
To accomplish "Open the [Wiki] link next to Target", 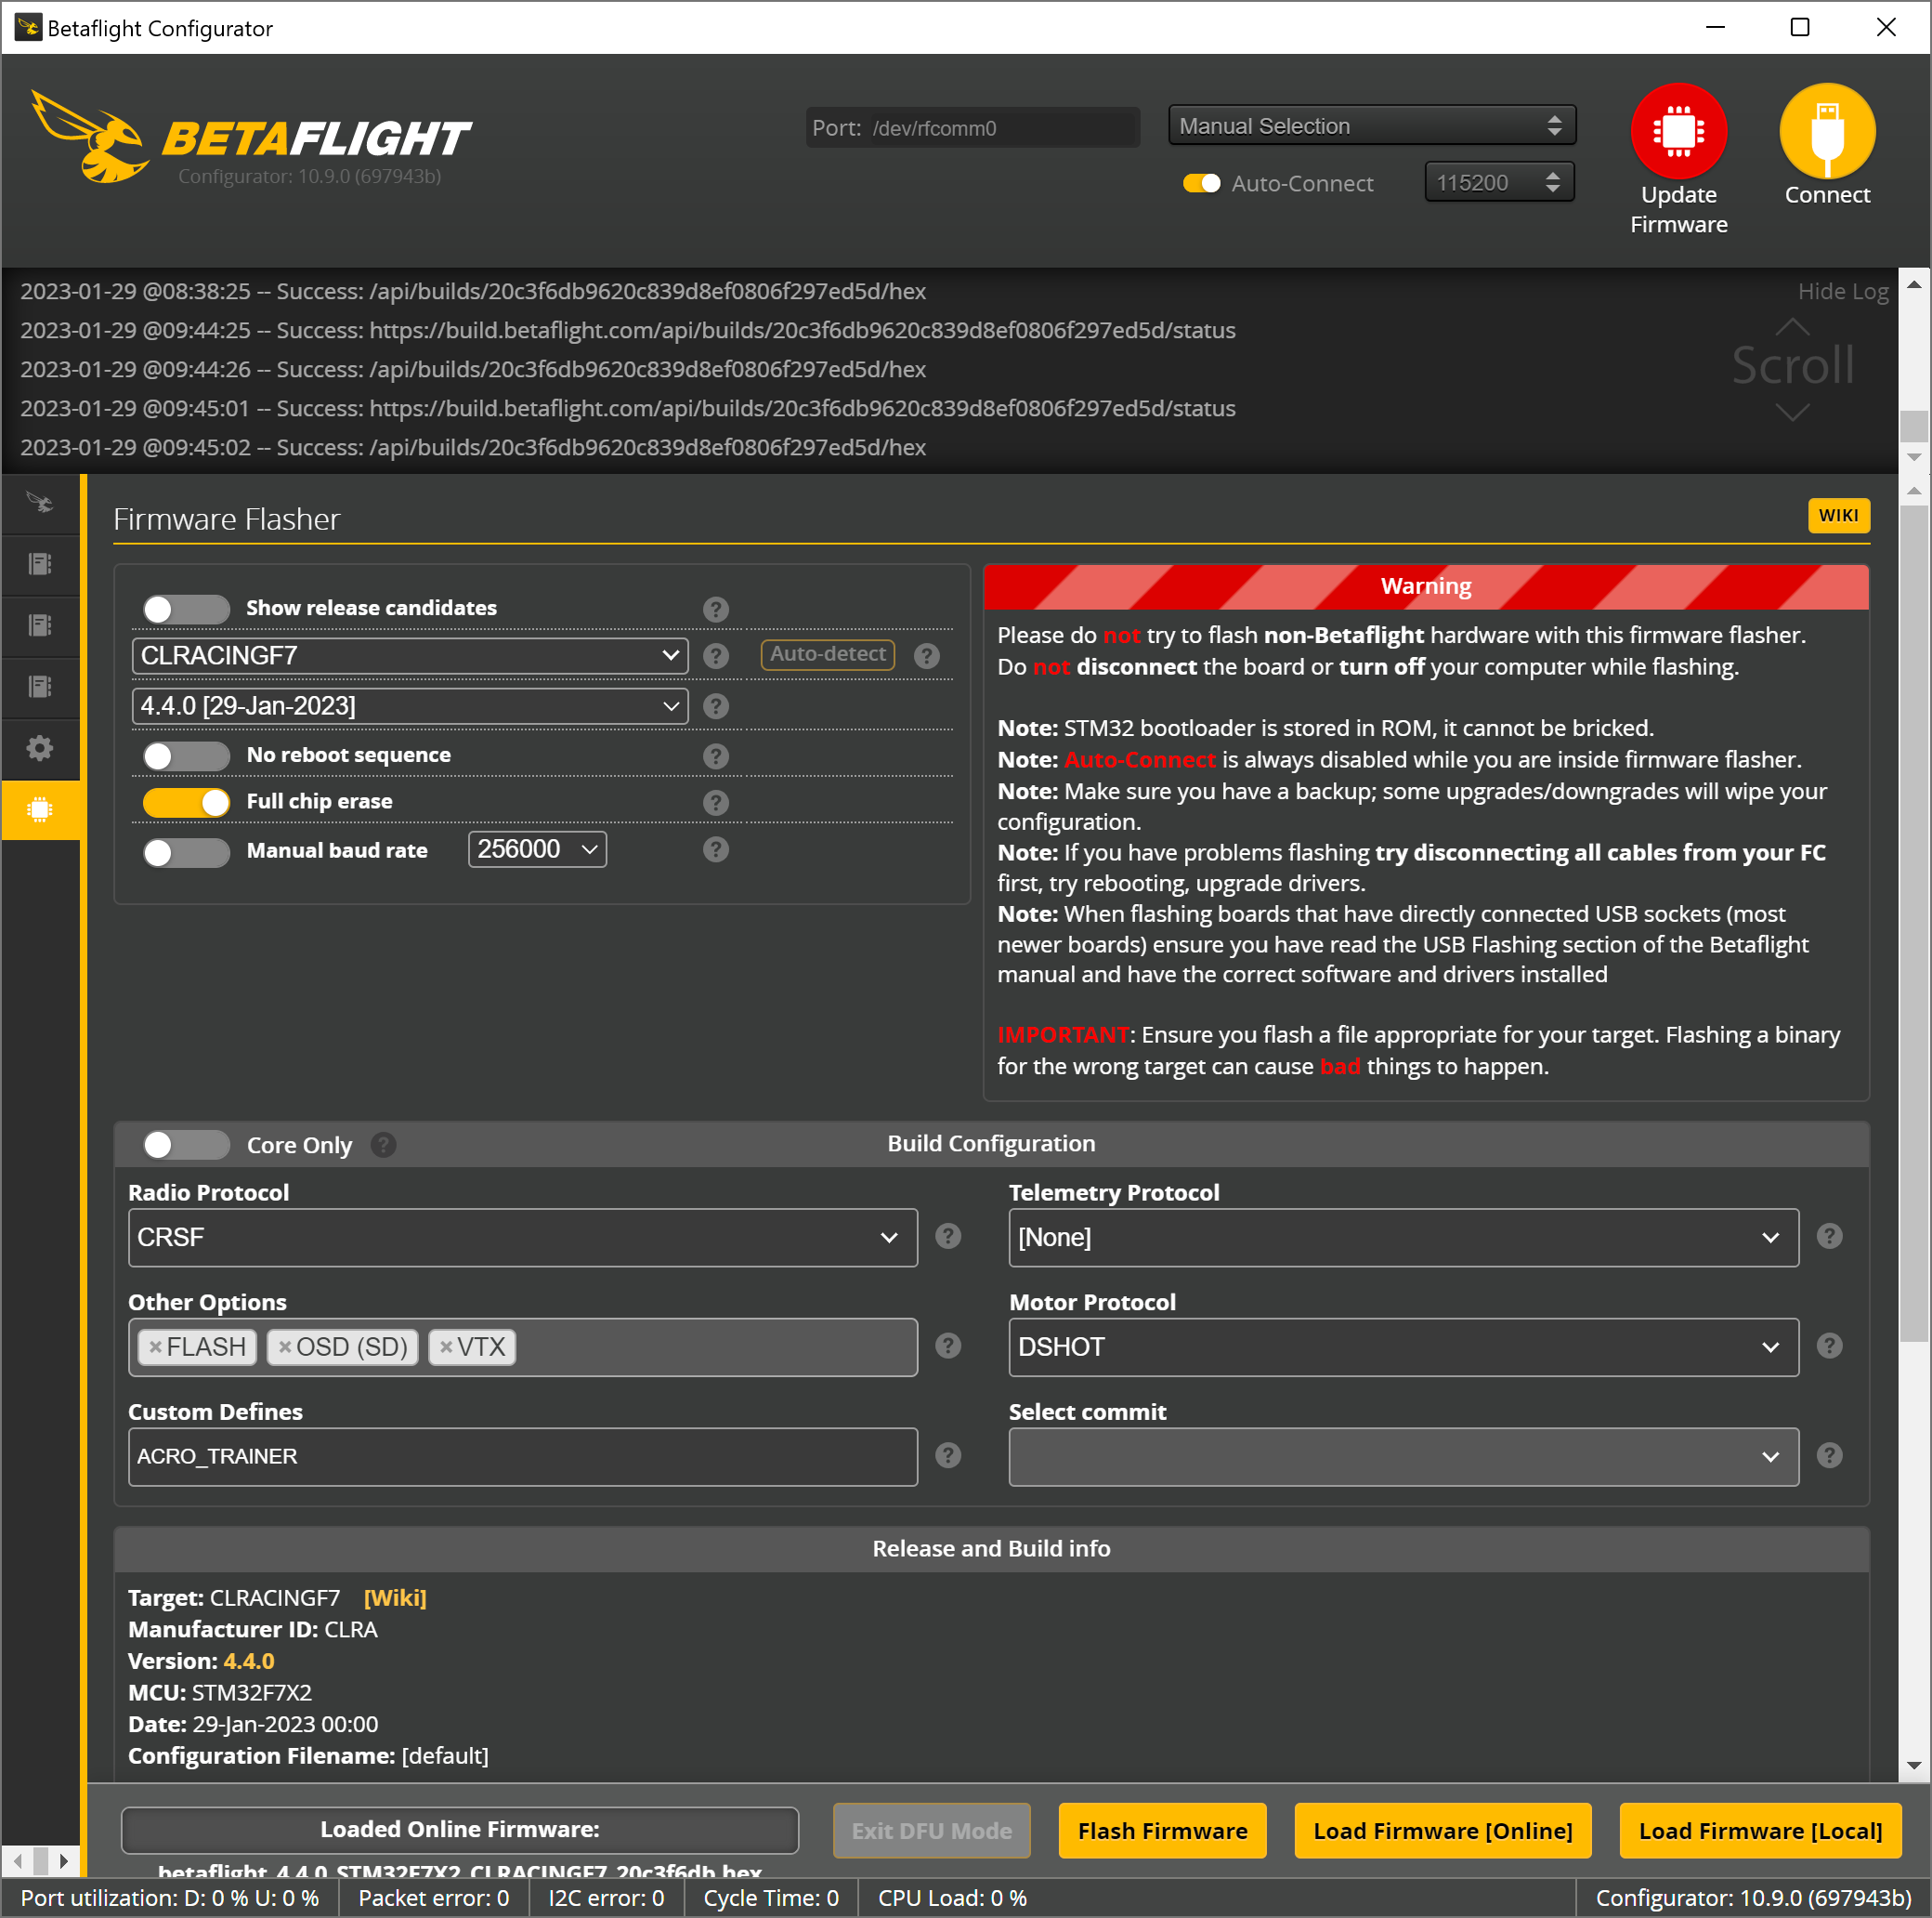I will point(395,1597).
